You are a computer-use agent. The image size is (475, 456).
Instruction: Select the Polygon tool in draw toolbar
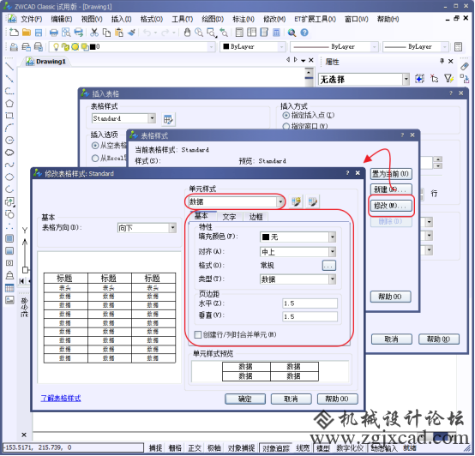click(x=9, y=103)
